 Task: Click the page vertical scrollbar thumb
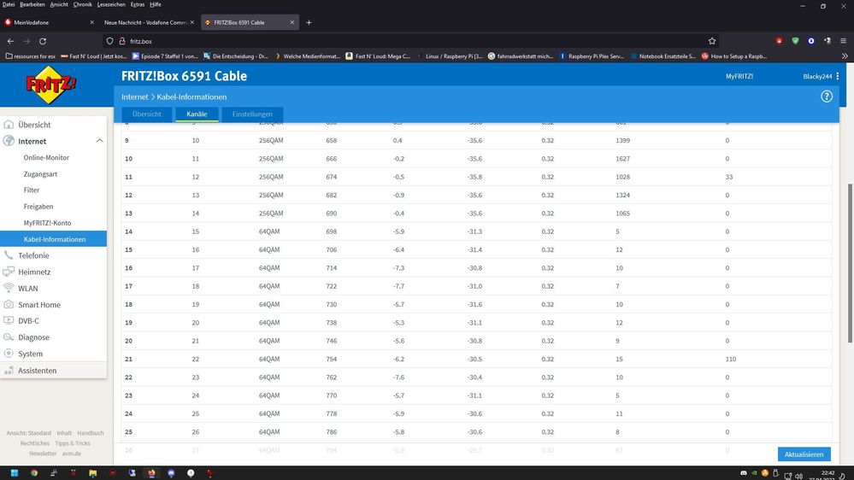[850, 263]
